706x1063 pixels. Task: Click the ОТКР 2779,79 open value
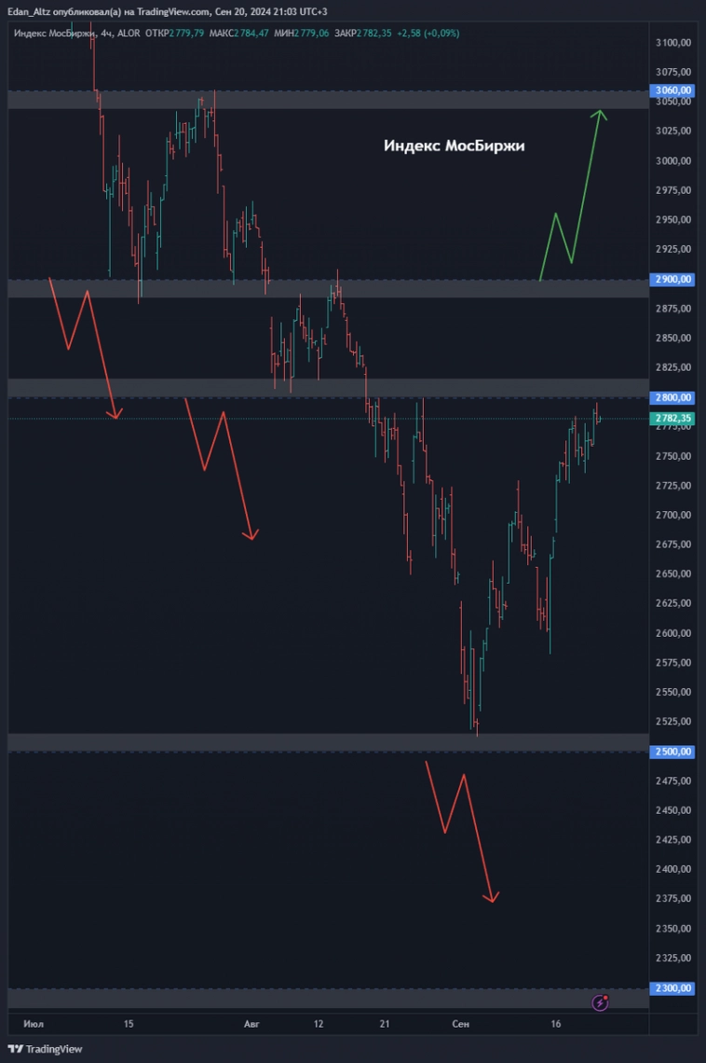pos(175,33)
